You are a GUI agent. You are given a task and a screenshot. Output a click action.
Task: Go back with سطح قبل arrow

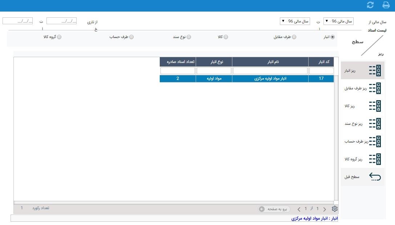click(x=362, y=177)
